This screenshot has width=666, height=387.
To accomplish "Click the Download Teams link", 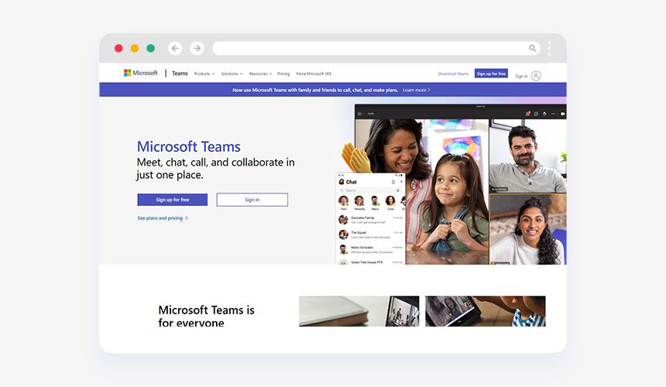I will point(453,74).
